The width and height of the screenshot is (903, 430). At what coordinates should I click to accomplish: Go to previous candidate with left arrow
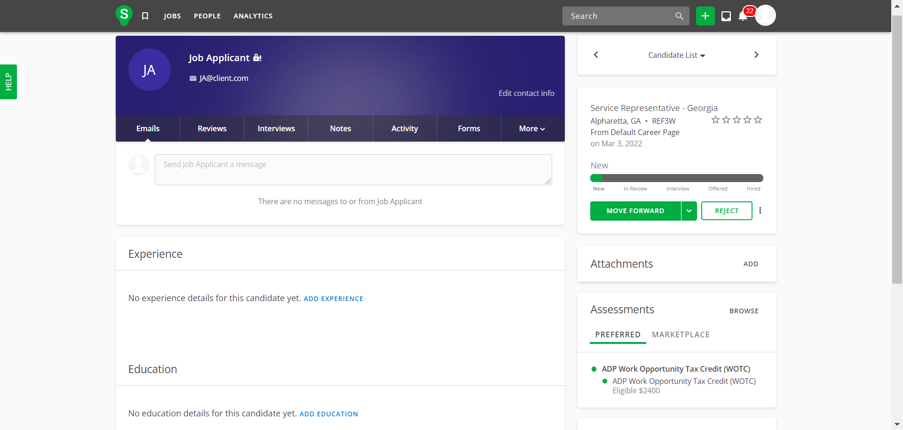[x=596, y=55]
